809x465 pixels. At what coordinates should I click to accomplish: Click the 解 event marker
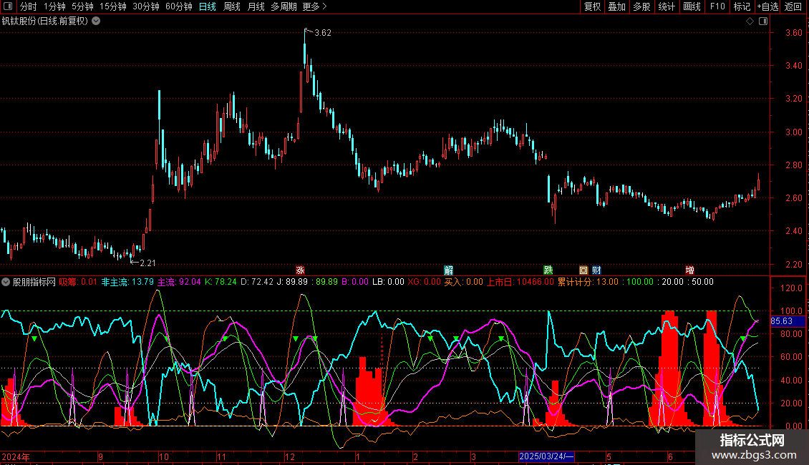pos(448,270)
